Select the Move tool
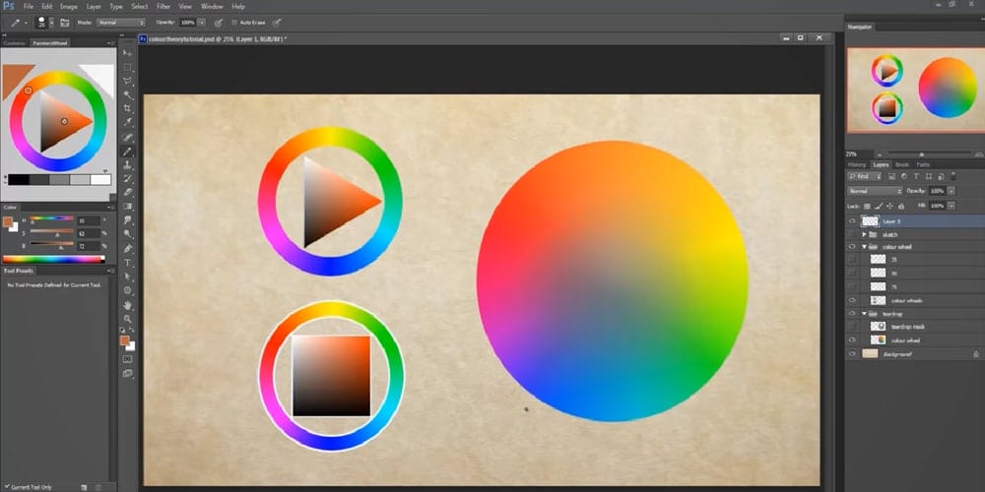The height and width of the screenshot is (492, 985). click(x=127, y=53)
